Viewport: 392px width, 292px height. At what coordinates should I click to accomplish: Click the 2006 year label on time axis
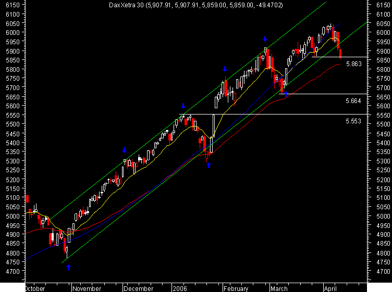click(180, 288)
